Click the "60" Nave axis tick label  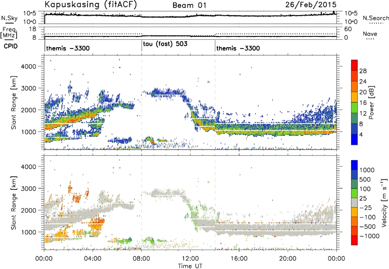coord(348,29)
